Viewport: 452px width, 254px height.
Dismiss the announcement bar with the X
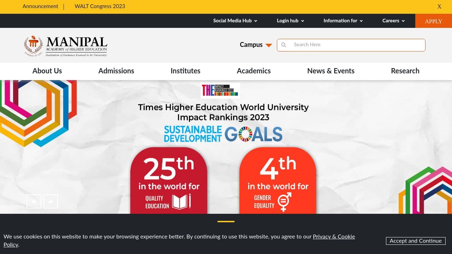(439, 6)
